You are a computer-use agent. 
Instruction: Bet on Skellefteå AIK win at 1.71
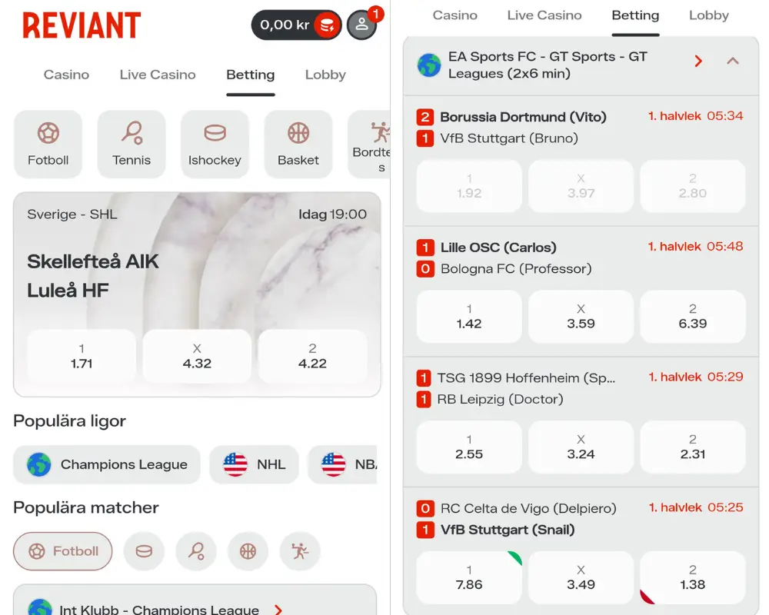click(x=82, y=356)
